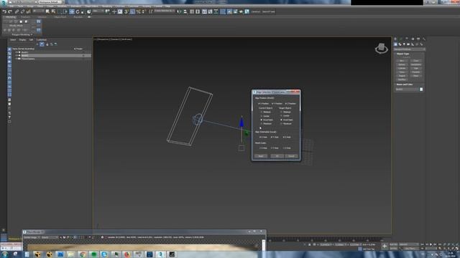Collapse the Object Type rollout
Viewport: 460px width, 258px height.
point(402,54)
